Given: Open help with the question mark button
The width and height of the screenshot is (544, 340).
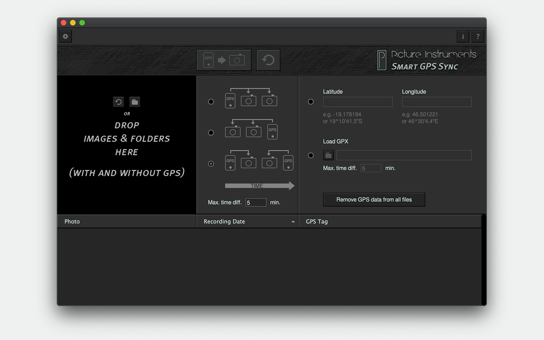Looking at the screenshot, I should [478, 36].
